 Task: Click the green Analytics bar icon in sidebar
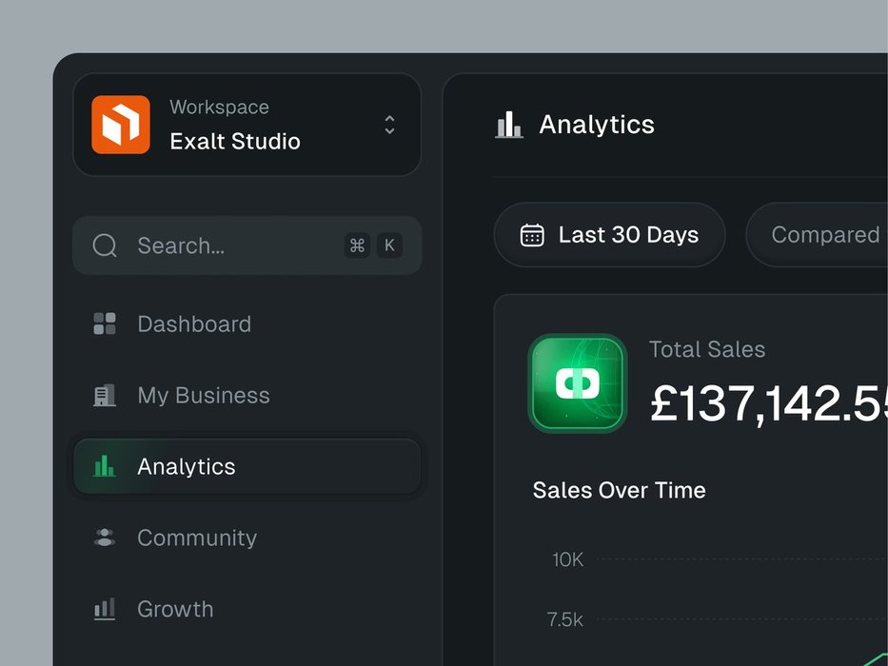click(x=105, y=466)
